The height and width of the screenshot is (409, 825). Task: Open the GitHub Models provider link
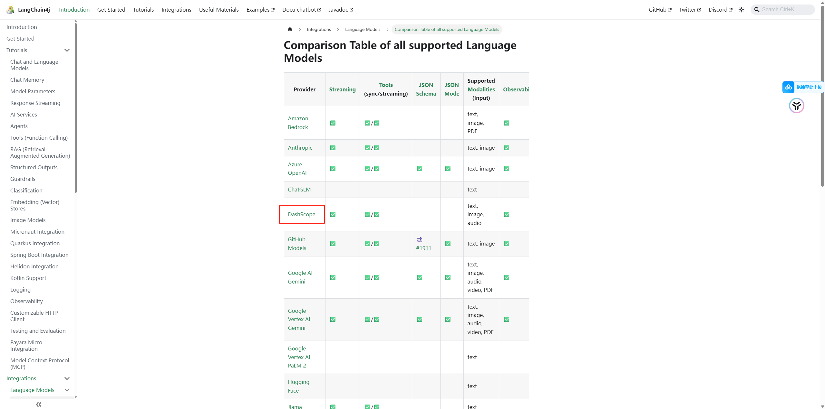coord(297,244)
